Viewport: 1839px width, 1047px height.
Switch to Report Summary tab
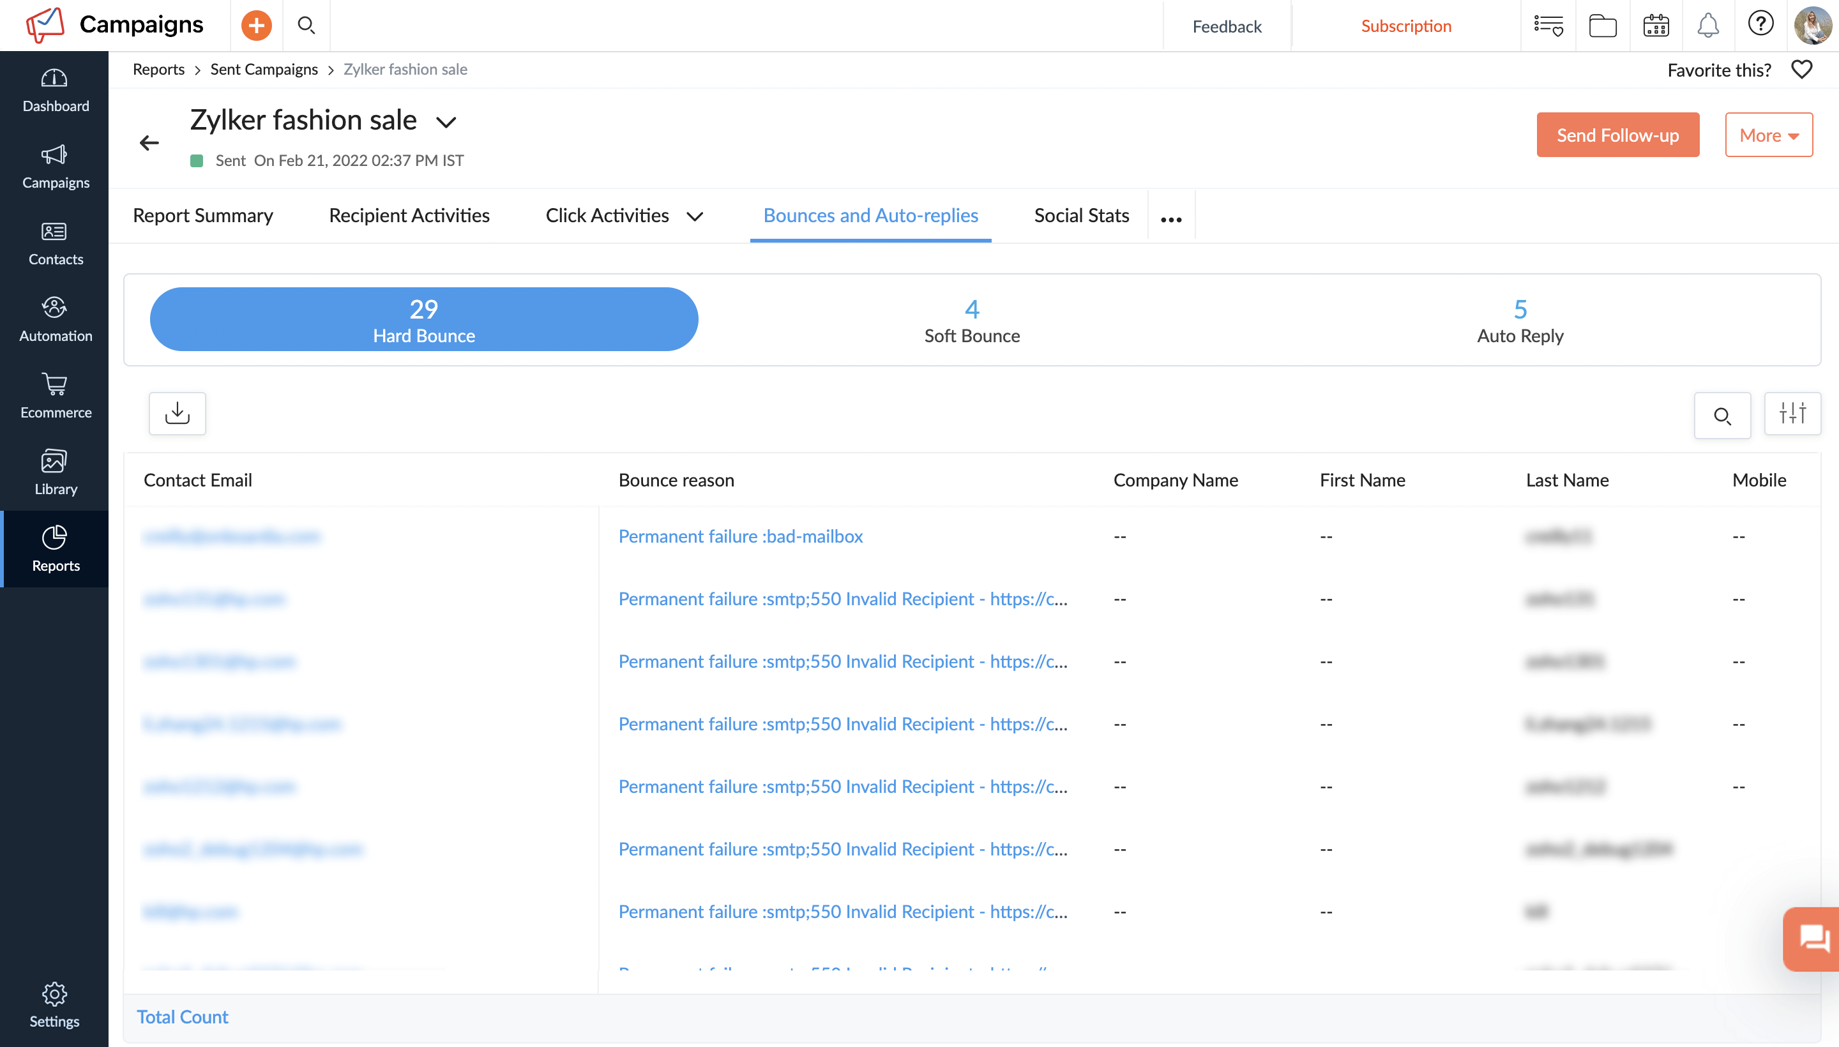203,215
